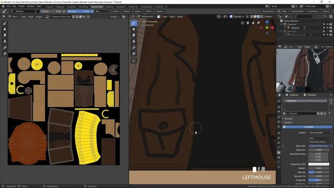The width and height of the screenshot is (334, 188).
Task: Click the blue Z axis on navigation gizmo
Action: coord(267,22)
